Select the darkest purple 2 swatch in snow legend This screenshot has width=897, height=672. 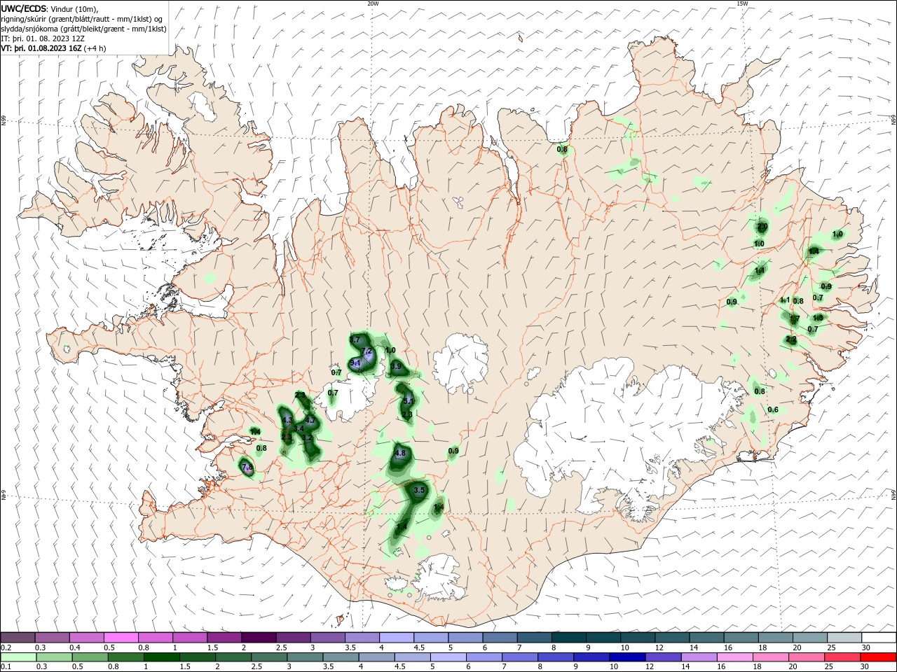tap(259, 638)
